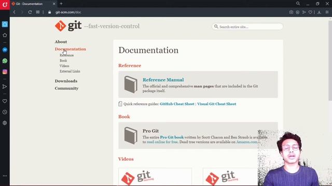Screen dimensions: 332x186
Task: Open the three-dot sidebar setup
Action: coord(5,176)
